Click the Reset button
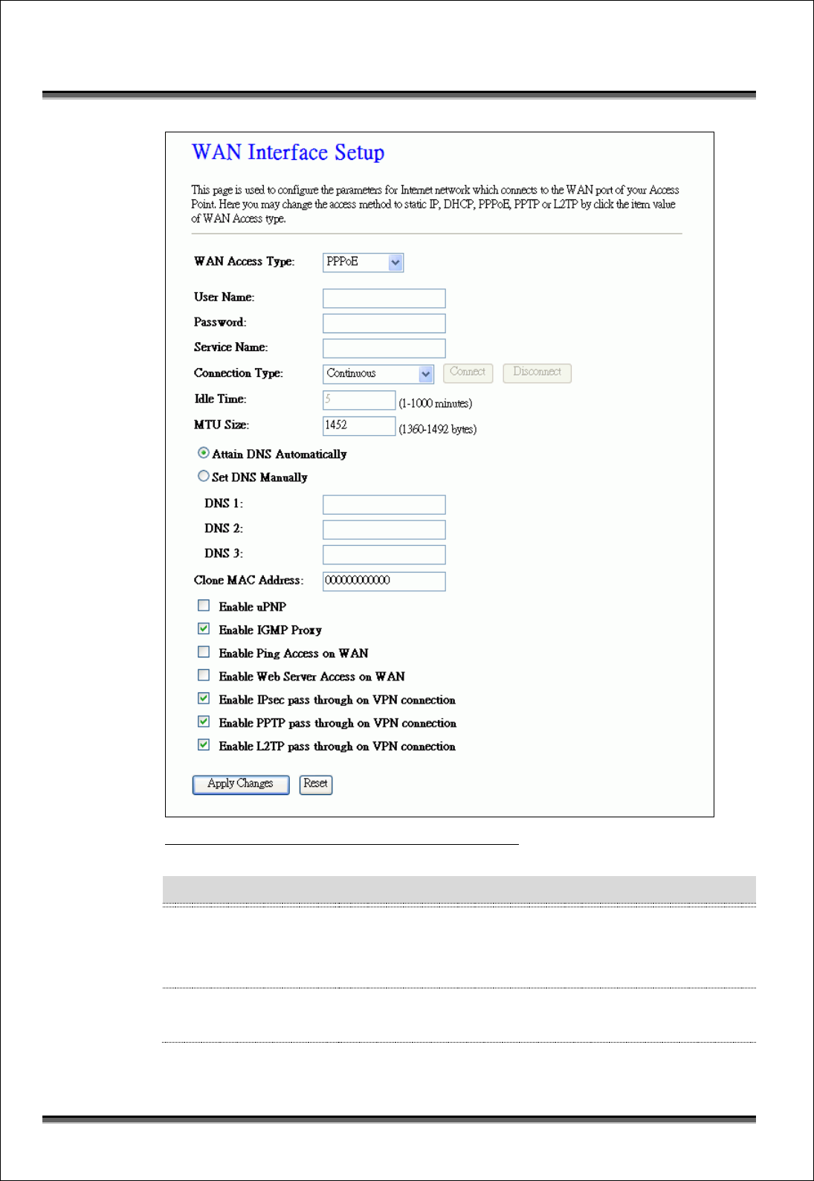814x1181 pixels. tap(316, 785)
